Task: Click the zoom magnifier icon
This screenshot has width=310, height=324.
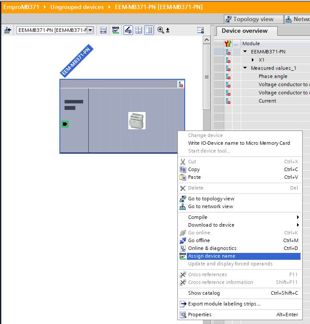Action: pos(161,30)
